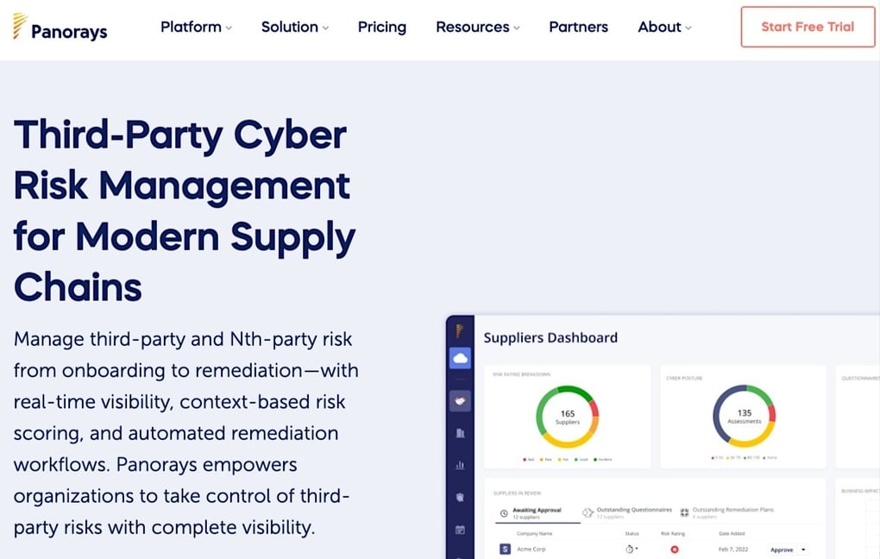Screen dimensions: 880x559
Task: Click the Panorays logo in the header
Action: 60,28
